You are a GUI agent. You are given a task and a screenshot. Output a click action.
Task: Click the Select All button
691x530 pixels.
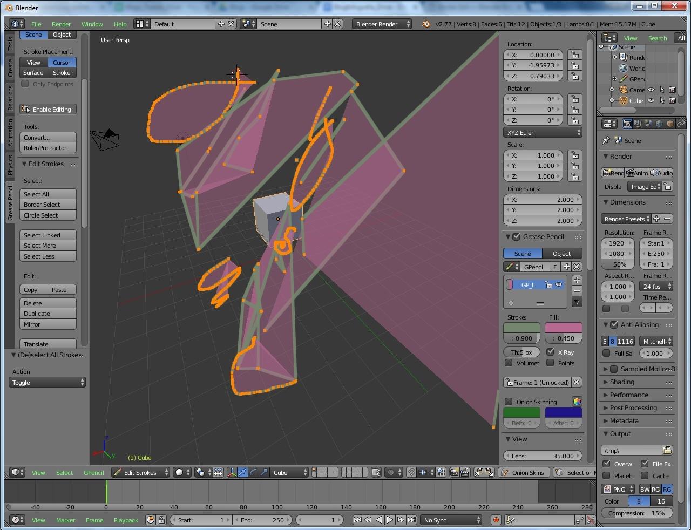[48, 194]
